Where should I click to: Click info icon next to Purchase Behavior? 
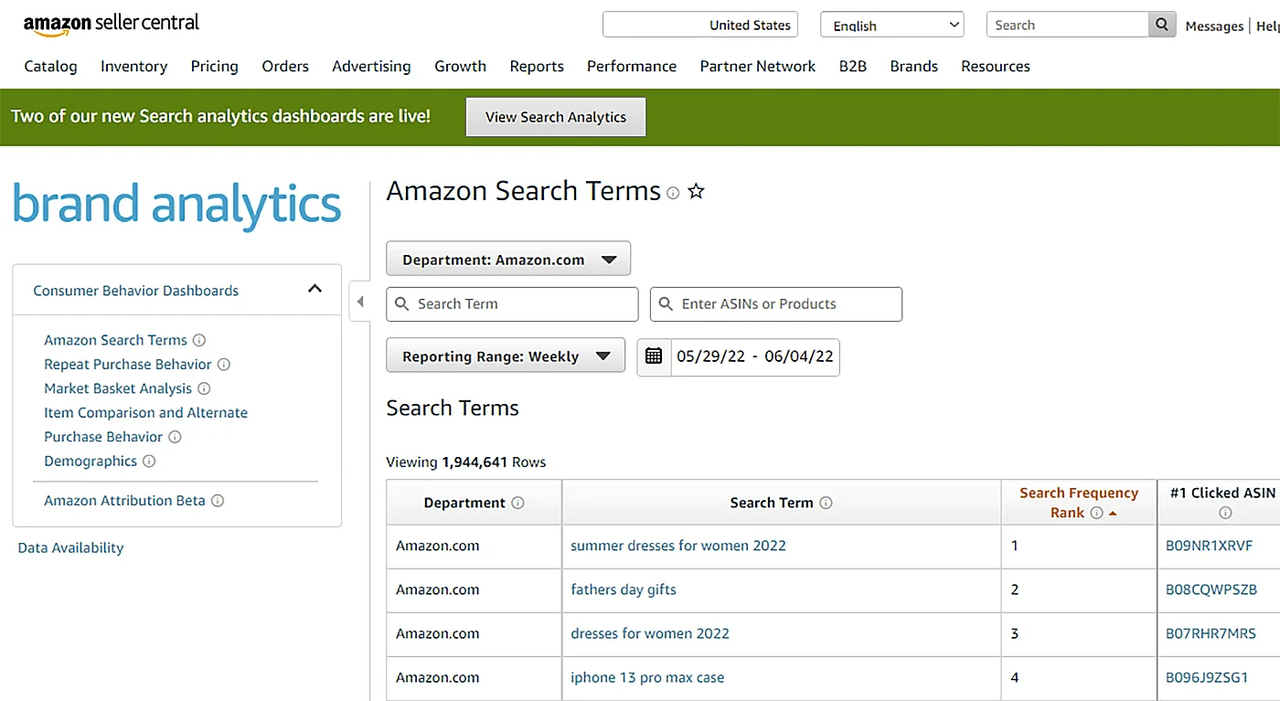click(175, 437)
